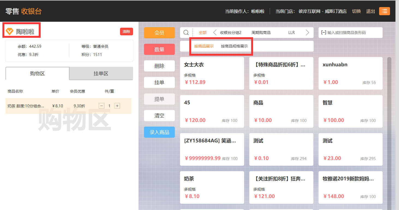The height and width of the screenshot is (210, 399).
Task: Click the red 清除 button
Action: click(x=127, y=32)
